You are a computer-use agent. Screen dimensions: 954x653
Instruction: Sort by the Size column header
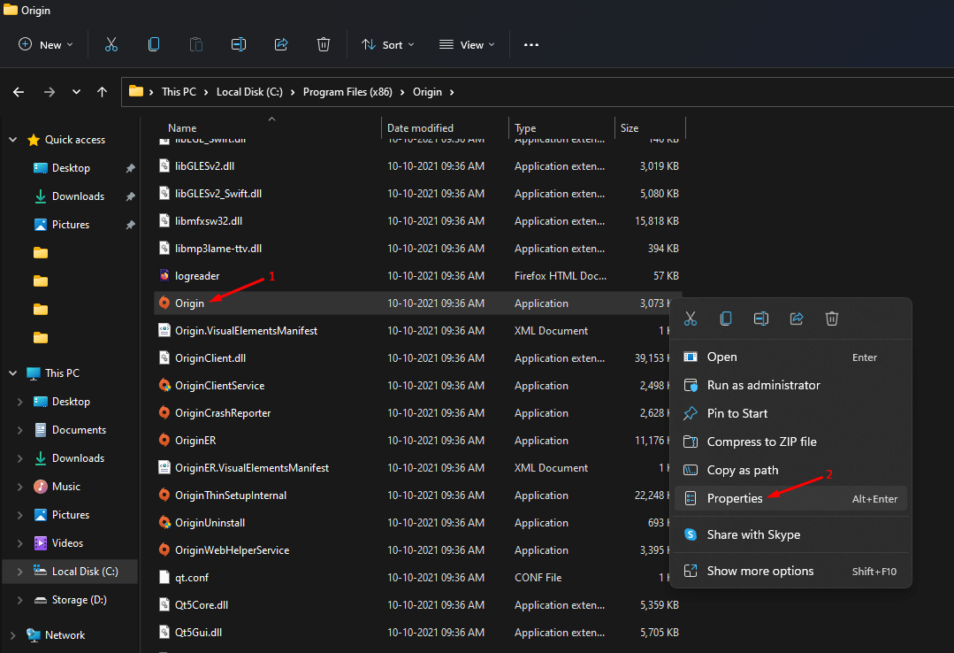[630, 128]
